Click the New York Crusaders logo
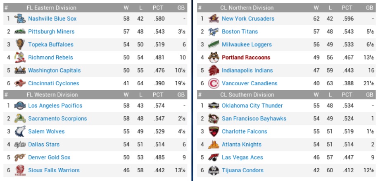This screenshot has width=378, height=181. (x=214, y=19)
